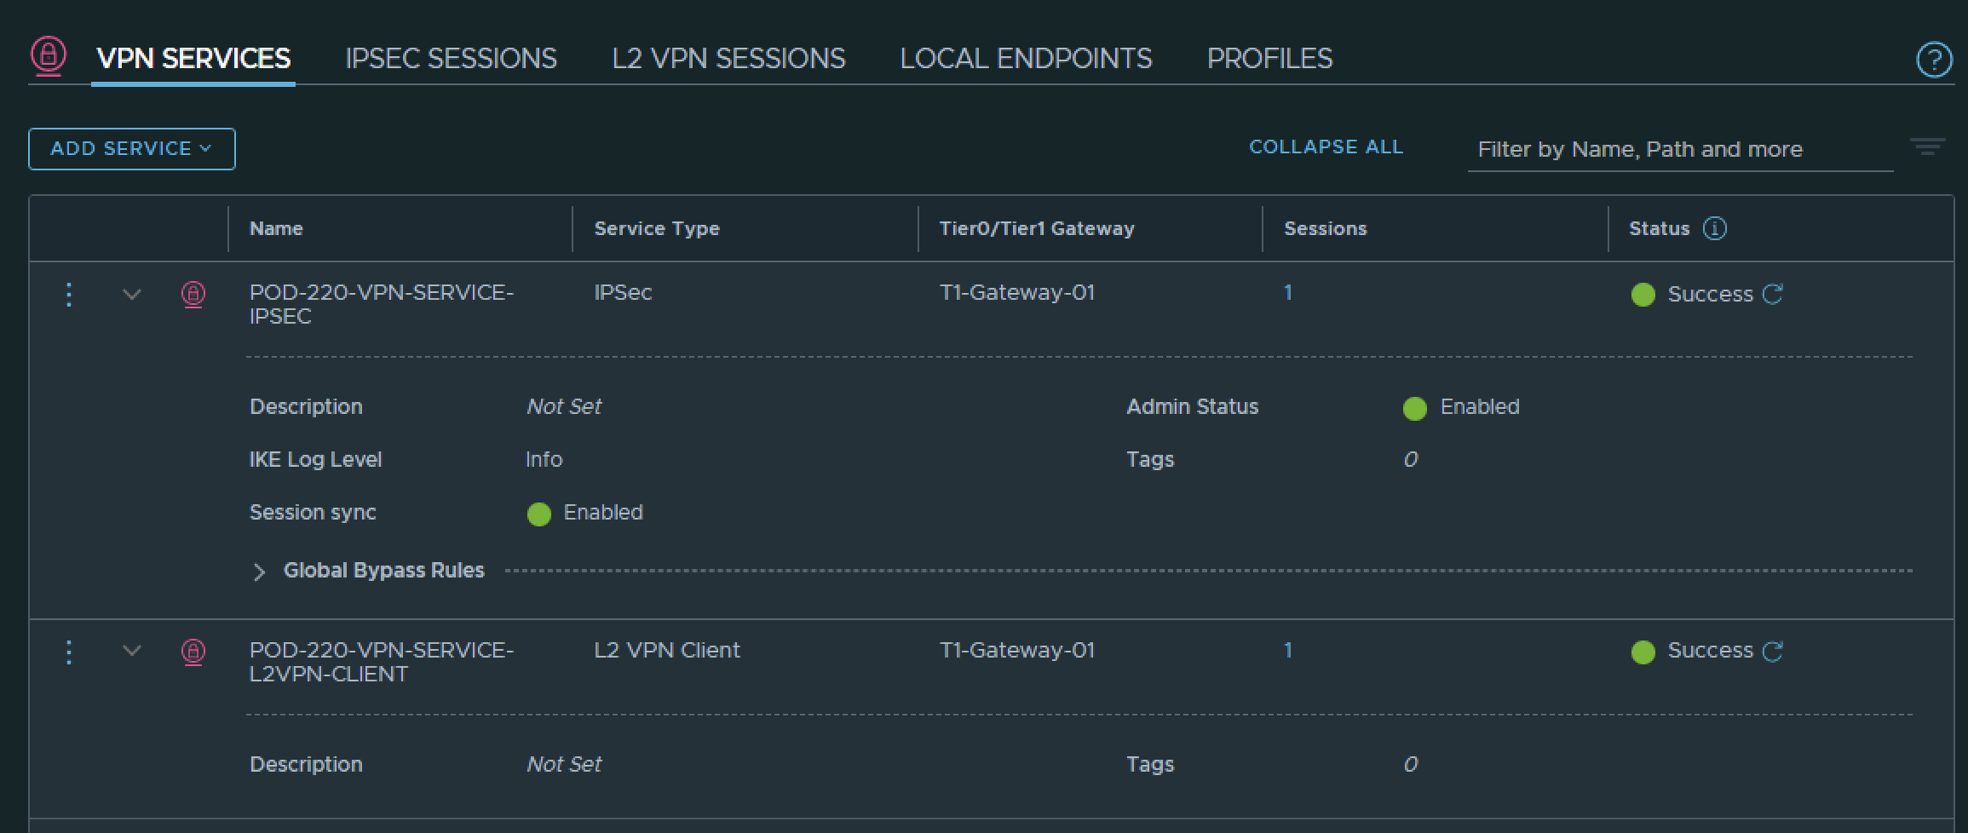Click the help question mark icon

pyautogui.click(x=1933, y=60)
